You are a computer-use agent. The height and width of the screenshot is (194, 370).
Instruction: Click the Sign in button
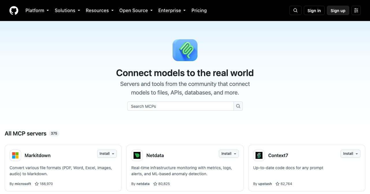(x=314, y=10)
